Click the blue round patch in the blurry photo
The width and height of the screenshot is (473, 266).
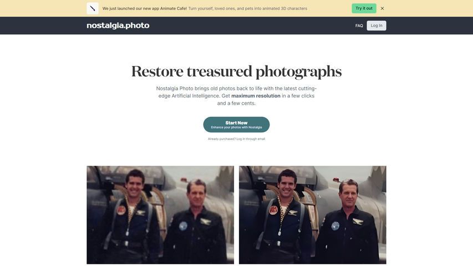pos(183,226)
